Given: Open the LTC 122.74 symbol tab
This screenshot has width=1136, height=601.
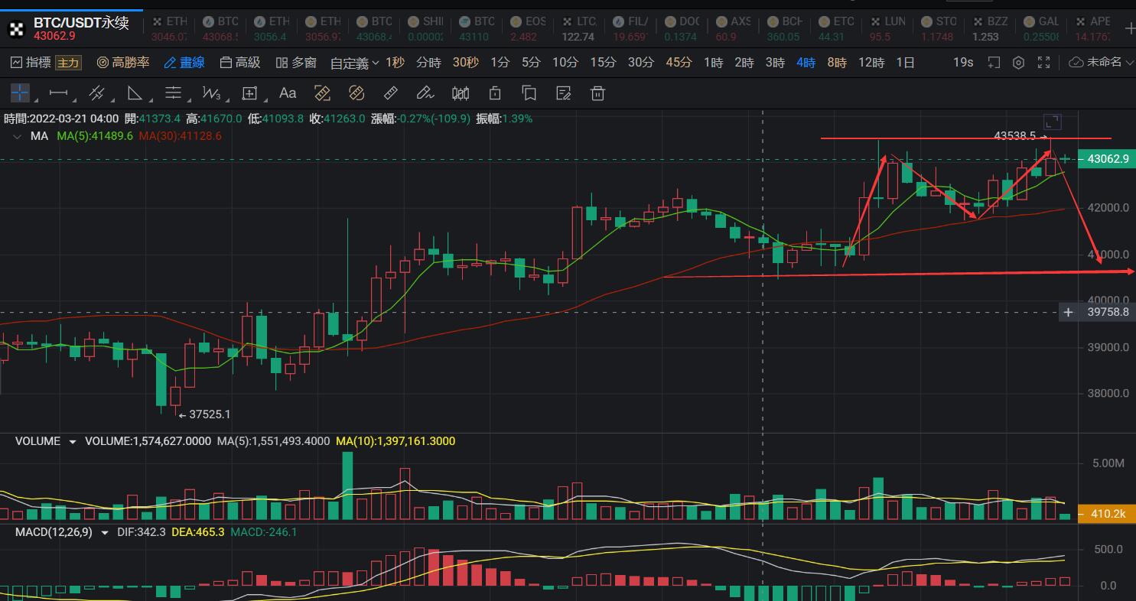Looking at the screenshot, I should [x=579, y=28].
